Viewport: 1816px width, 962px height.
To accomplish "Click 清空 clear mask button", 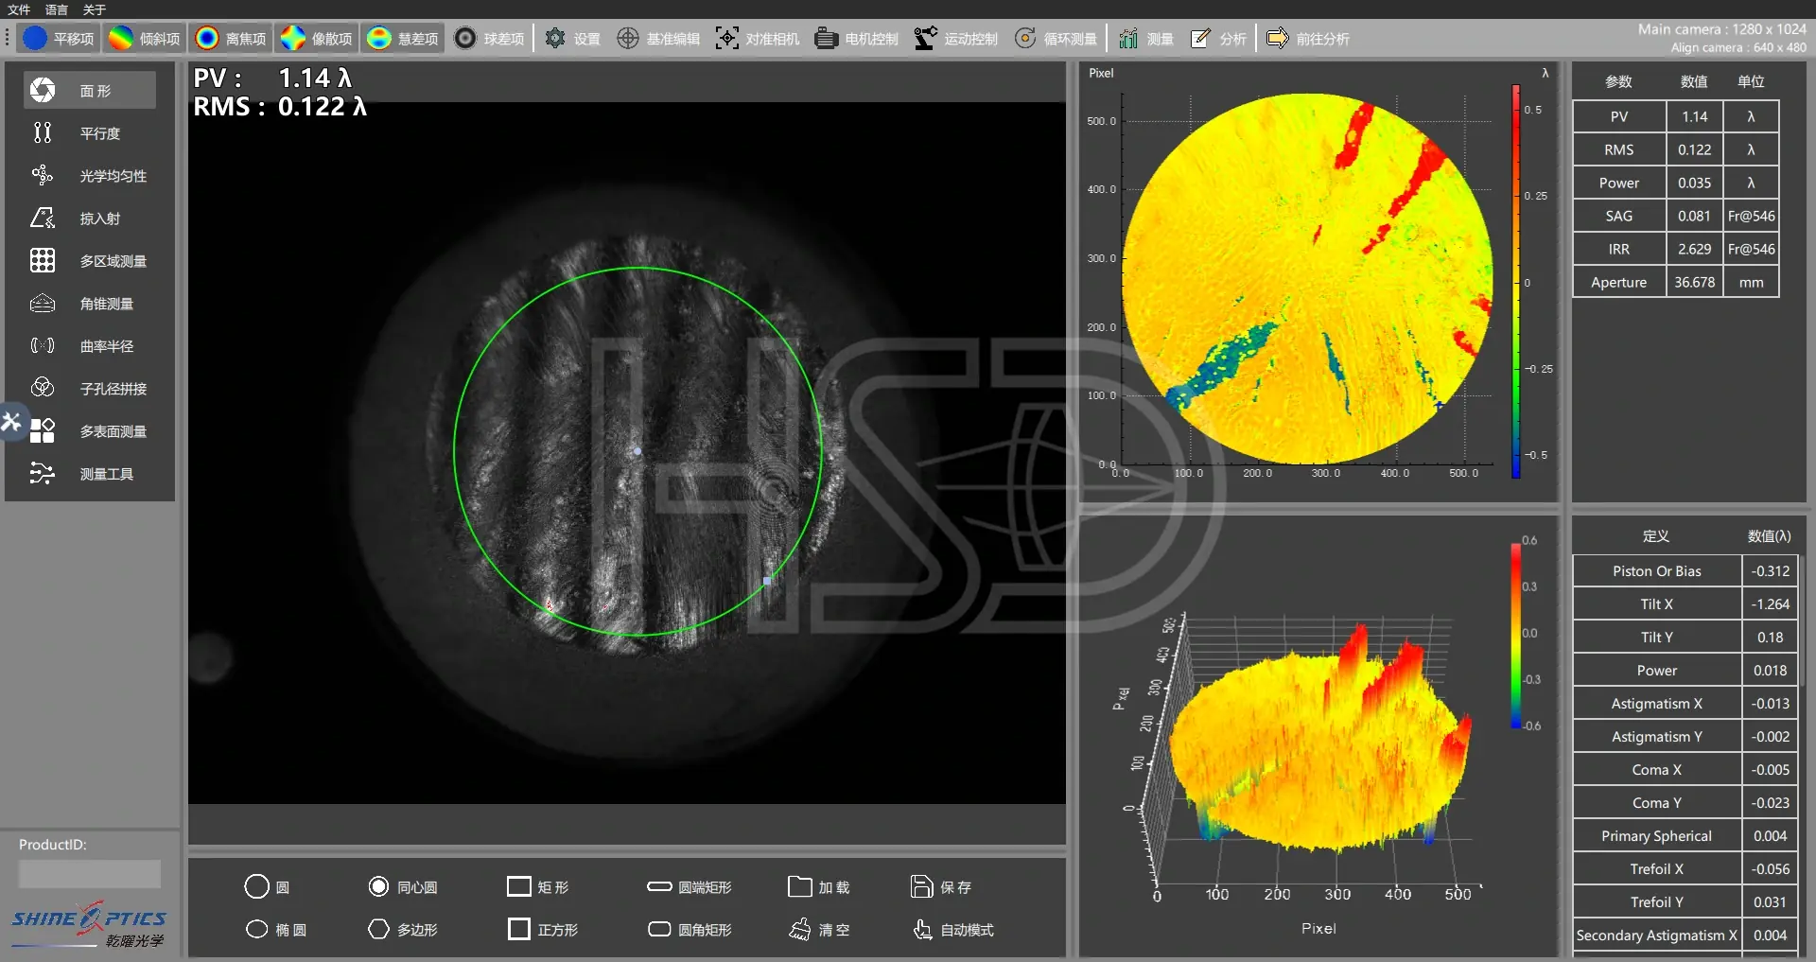I will [819, 930].
